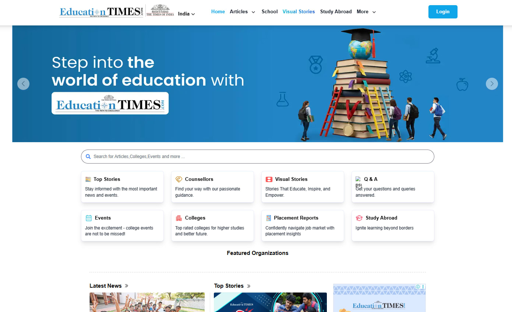Image resolution: width=512 pixels, height=312 pixels.
Task: Click the ad info icon on the advertisement
Action: click(x=418, y=287)
